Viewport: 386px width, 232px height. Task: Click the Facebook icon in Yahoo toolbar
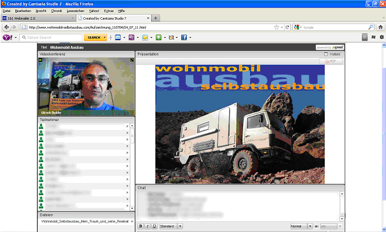(184, 38)
